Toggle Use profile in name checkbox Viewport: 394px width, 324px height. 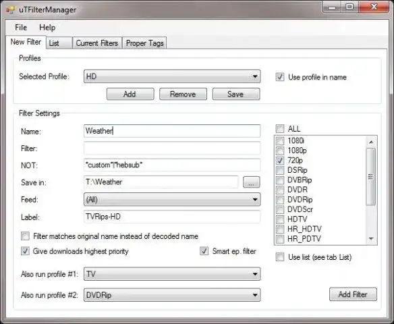[x=280, y=77]
